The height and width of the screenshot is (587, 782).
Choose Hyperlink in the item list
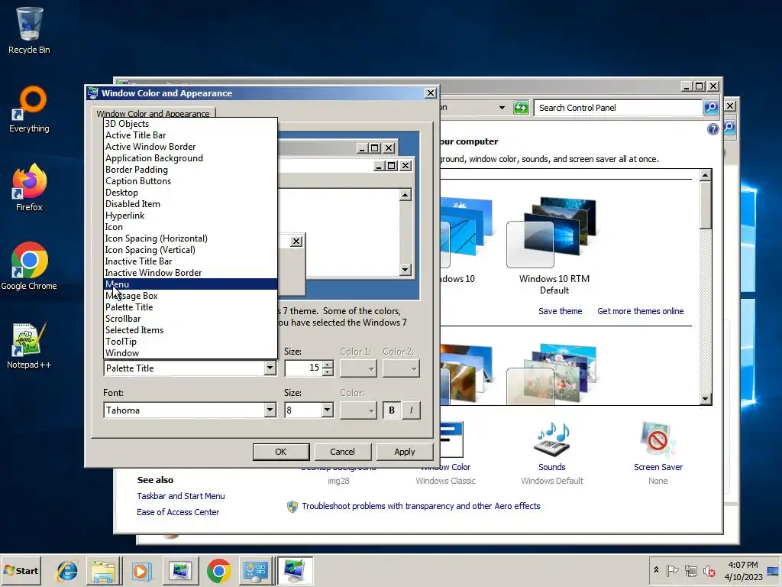[190, 216]
